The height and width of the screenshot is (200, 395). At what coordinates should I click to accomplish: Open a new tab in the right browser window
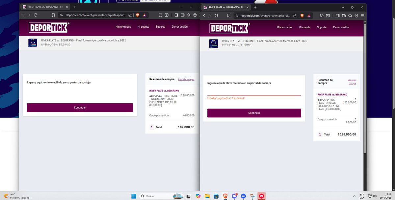pos(255,7)
